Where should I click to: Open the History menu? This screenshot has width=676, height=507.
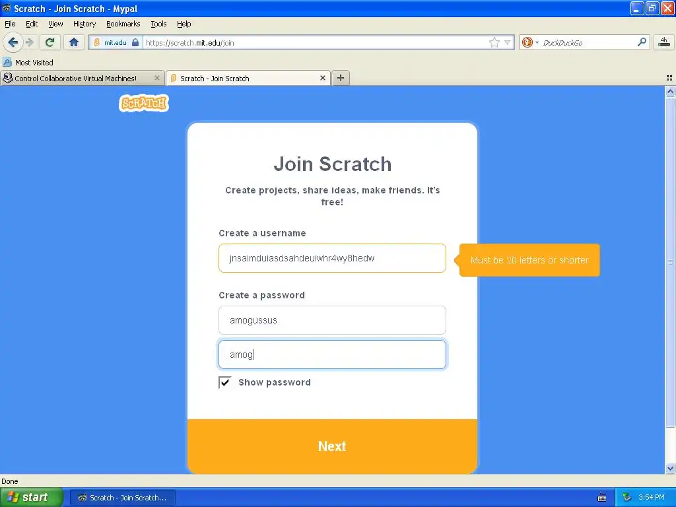pos(84,24)
